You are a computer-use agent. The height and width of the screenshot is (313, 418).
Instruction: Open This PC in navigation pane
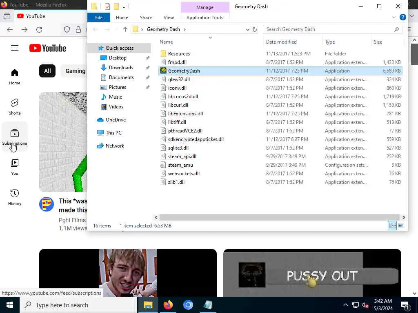coord(113,132)
